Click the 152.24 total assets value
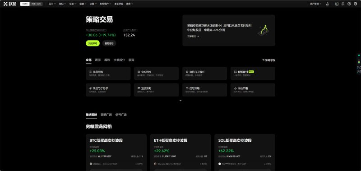Screen dimensions: 361x171 129,35
